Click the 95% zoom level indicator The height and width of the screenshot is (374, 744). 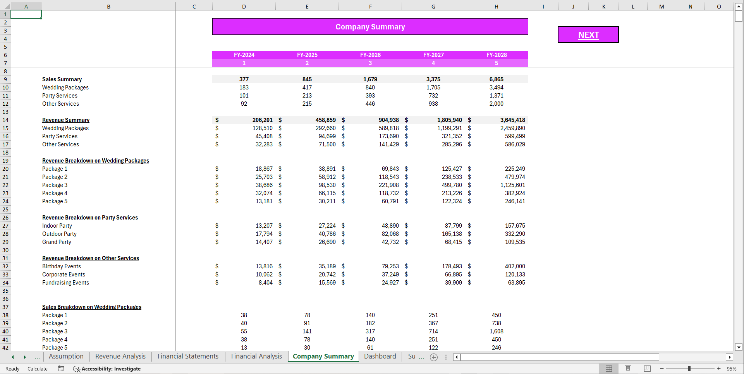tap(732, 369)
